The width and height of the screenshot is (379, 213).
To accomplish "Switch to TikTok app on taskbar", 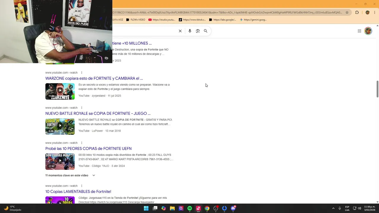I will (198, 208).
